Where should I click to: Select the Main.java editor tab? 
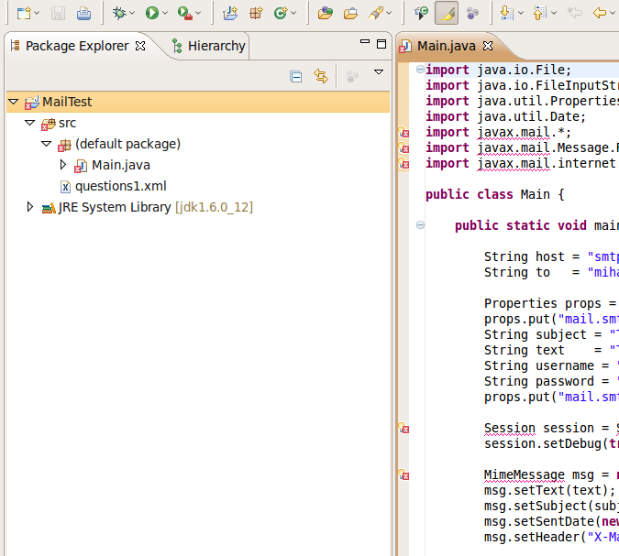447,46
